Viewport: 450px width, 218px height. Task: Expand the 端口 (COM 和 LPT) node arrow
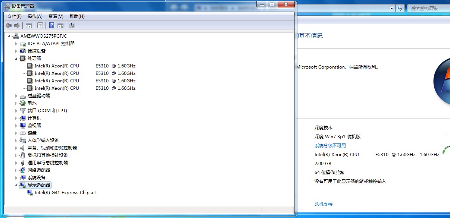[16, 111]
